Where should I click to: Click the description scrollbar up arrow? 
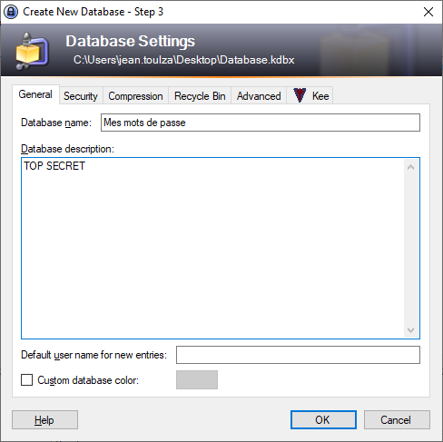click(410, 167)
